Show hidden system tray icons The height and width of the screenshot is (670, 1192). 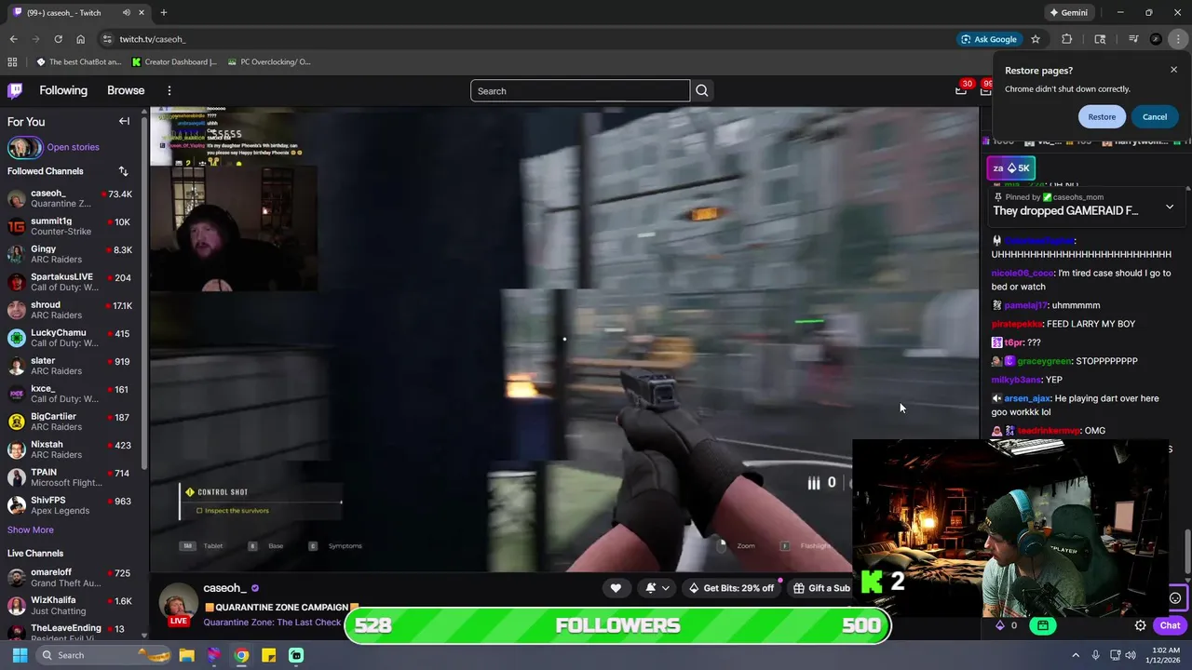1076,655
